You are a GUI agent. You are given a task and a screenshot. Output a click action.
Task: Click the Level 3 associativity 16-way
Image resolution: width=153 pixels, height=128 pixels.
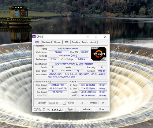pos(103,96)
